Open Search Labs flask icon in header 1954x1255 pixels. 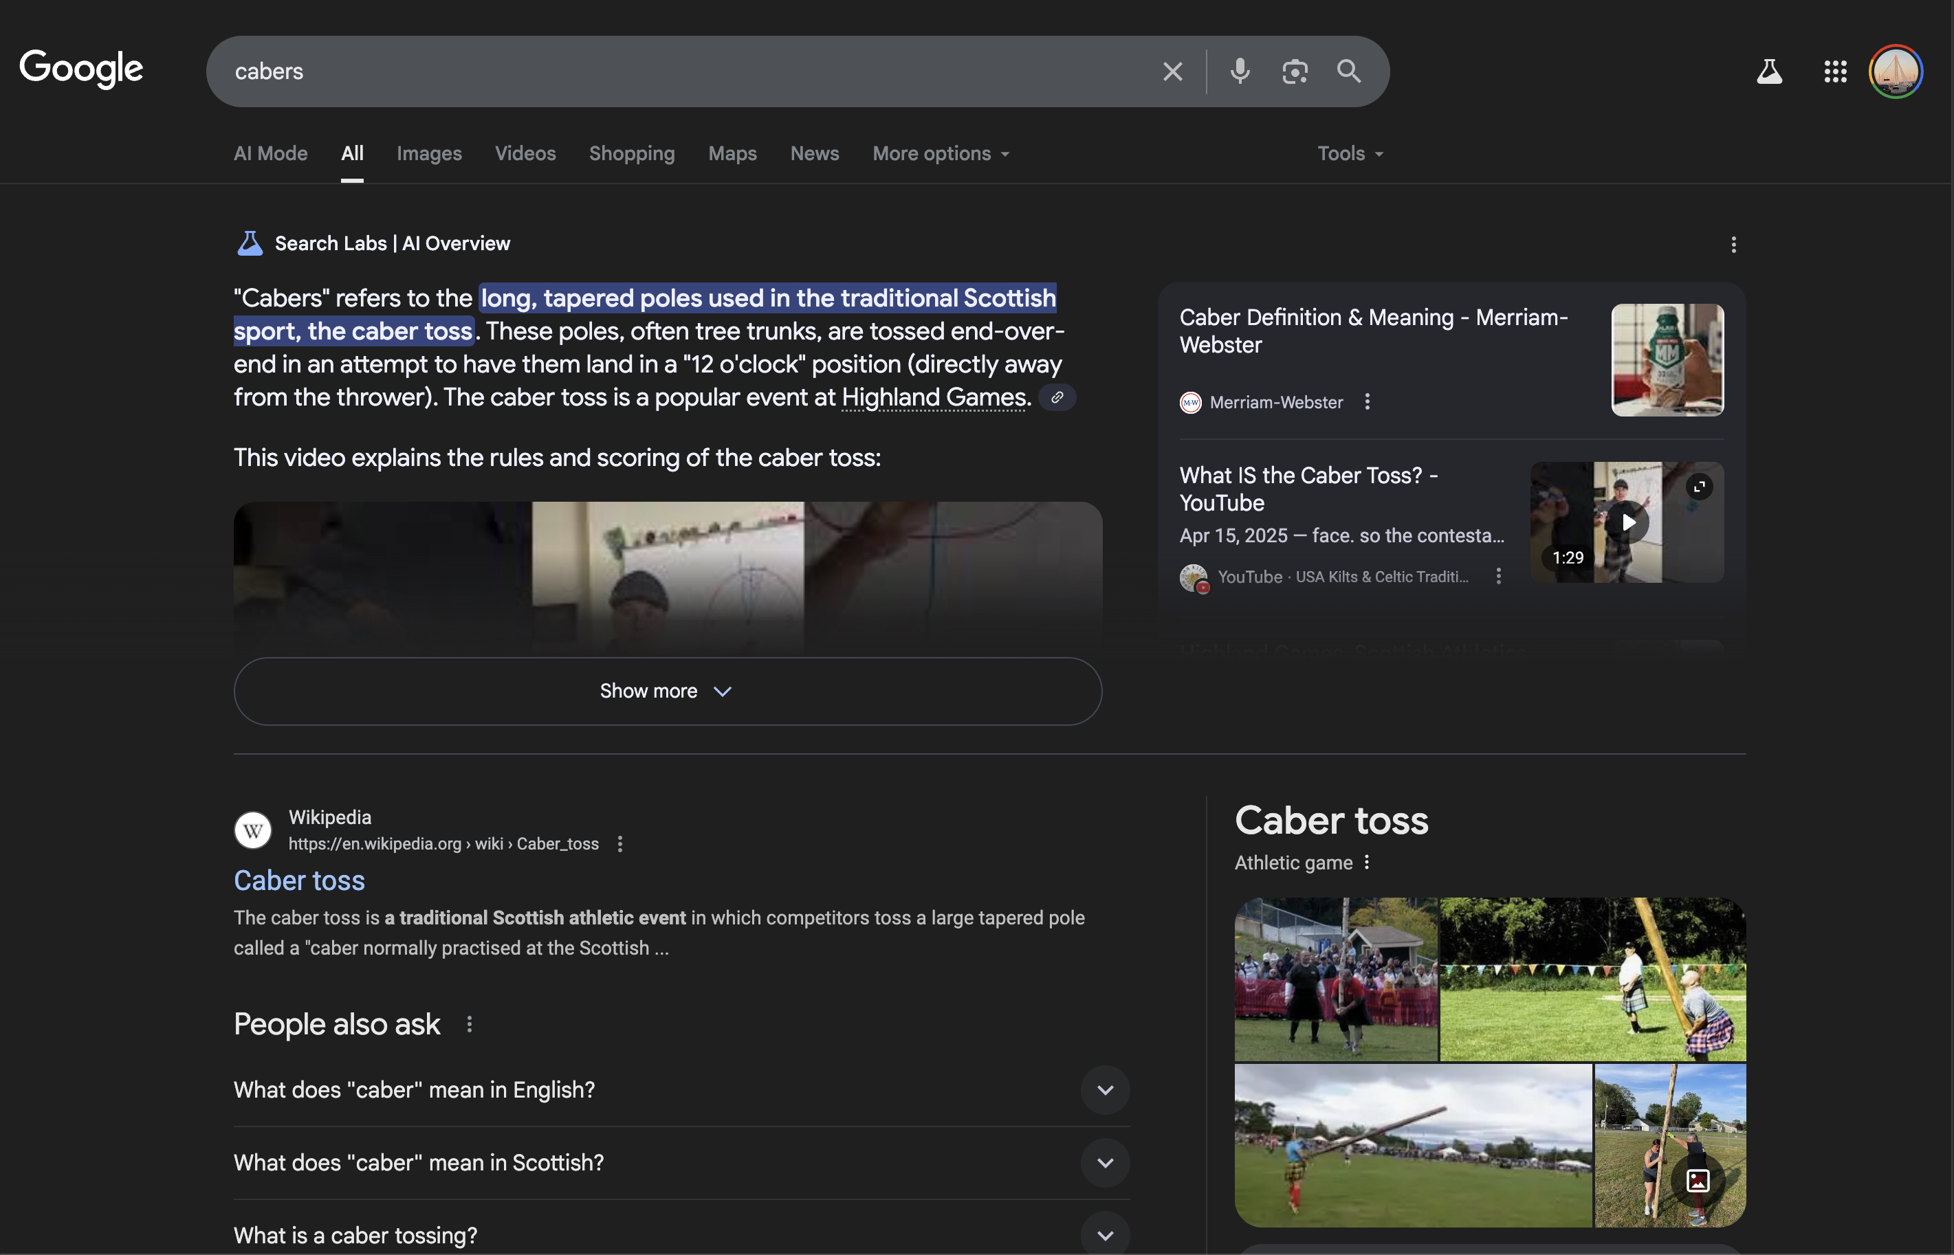(x=1769, y=71)
